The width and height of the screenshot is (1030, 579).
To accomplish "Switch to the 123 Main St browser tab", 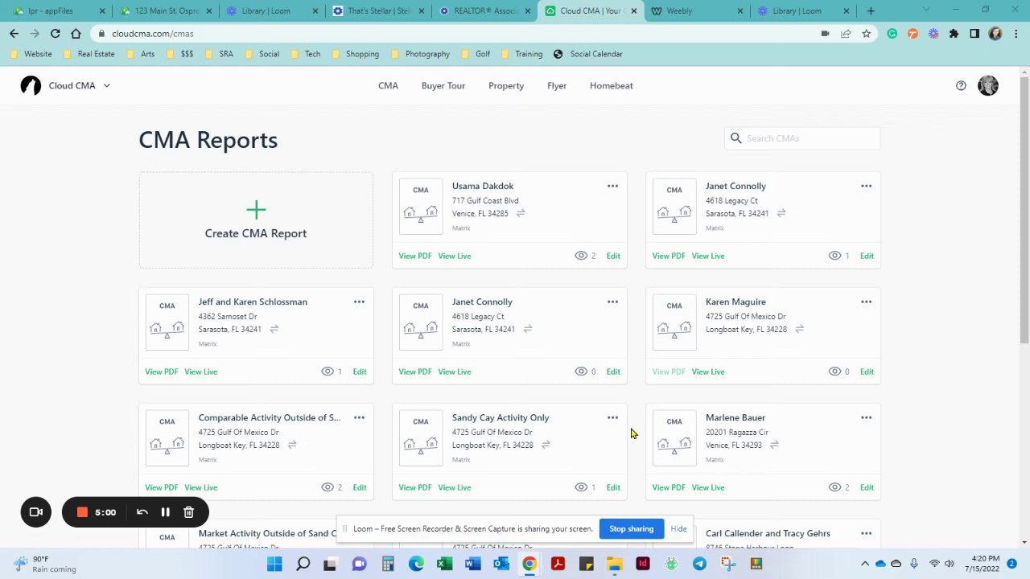I will [x=166, y=11].
